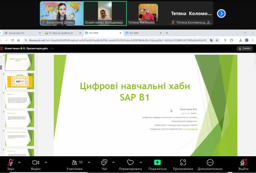Open browser profile avatar
The height and width of the screenshot is (173, 256).
pyautogui.click(x=247, y=40)
